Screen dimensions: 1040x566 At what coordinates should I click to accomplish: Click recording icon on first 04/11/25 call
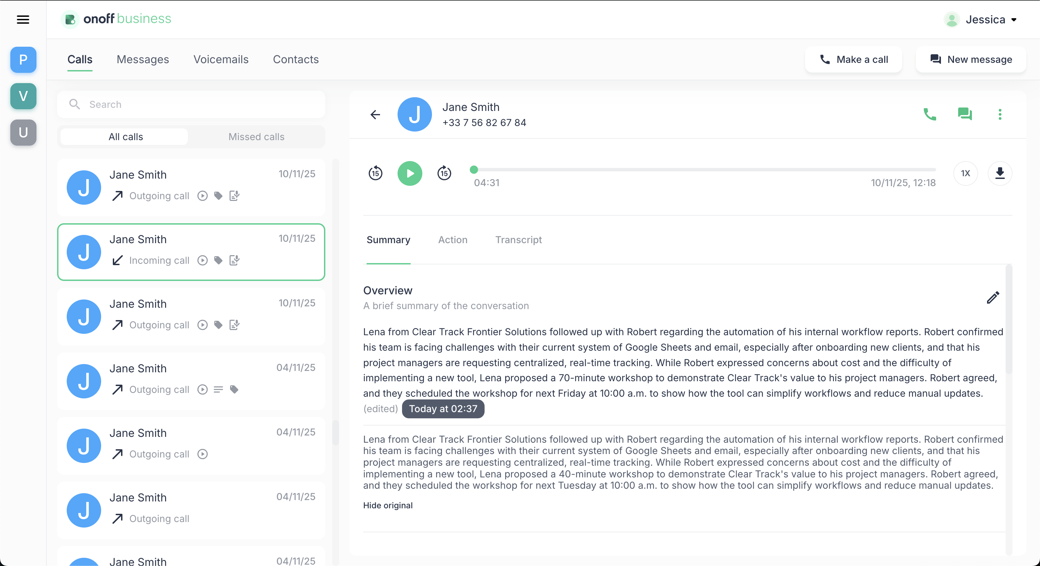(203, 389)
